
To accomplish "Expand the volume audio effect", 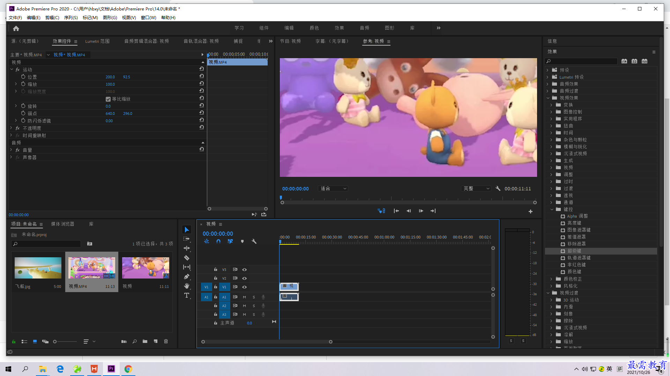I will pos(11,150).
